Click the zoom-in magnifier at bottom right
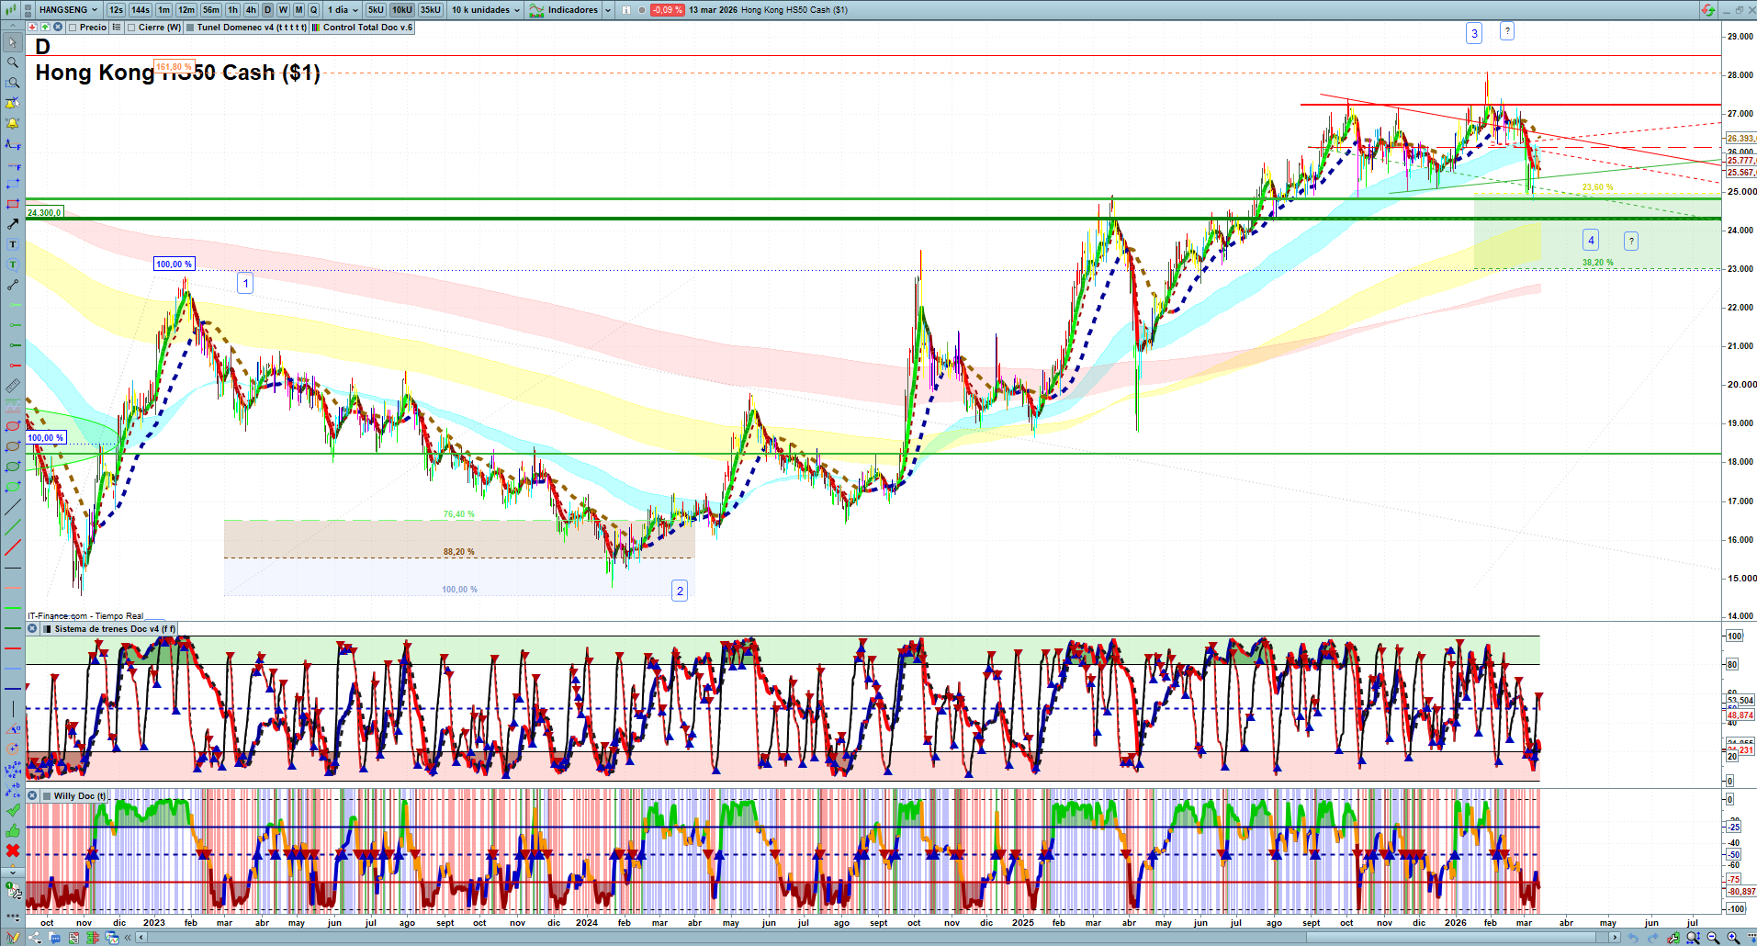1757x946 pixels. (1733, 938)
